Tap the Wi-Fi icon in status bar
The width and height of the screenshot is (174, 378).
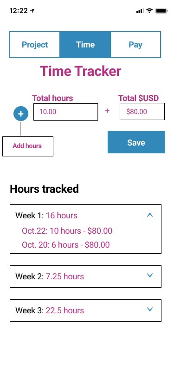pyautogui.click(x=149, y=11)
